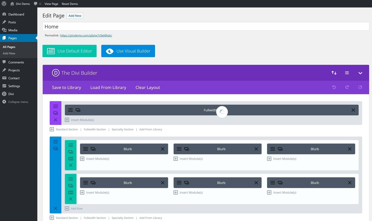Collapse Divi Builder panel with chevron
The width and height of the screenshot is (372, 221).
[360, 73]
